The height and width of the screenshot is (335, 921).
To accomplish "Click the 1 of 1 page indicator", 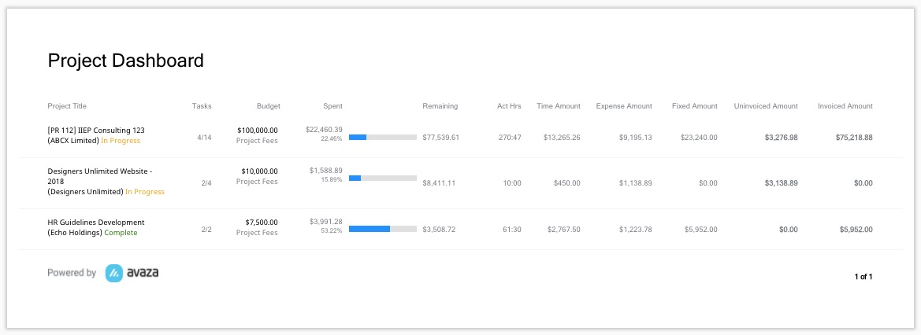I will click(x=863, y=276).
